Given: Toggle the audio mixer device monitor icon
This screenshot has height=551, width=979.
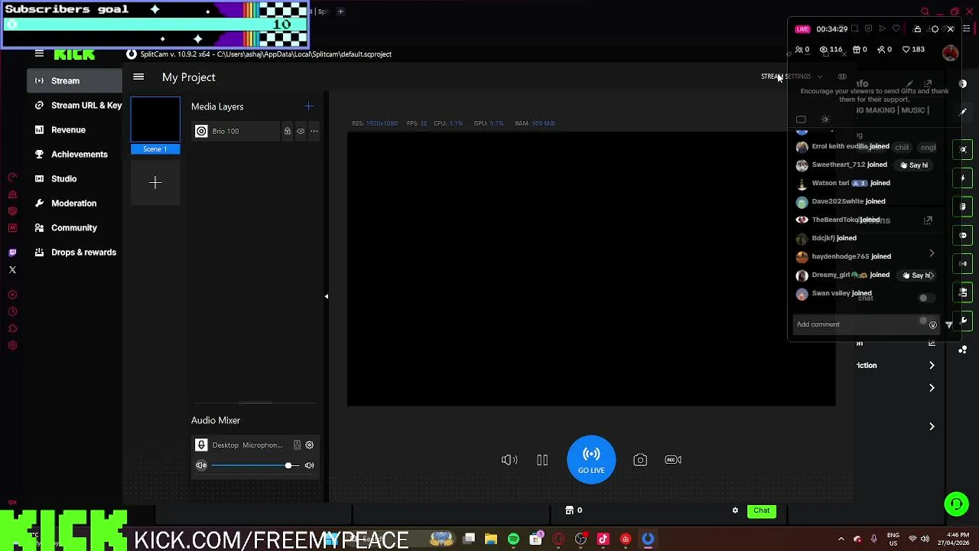Looking at the screenshot, I should [x=297, y=445].
